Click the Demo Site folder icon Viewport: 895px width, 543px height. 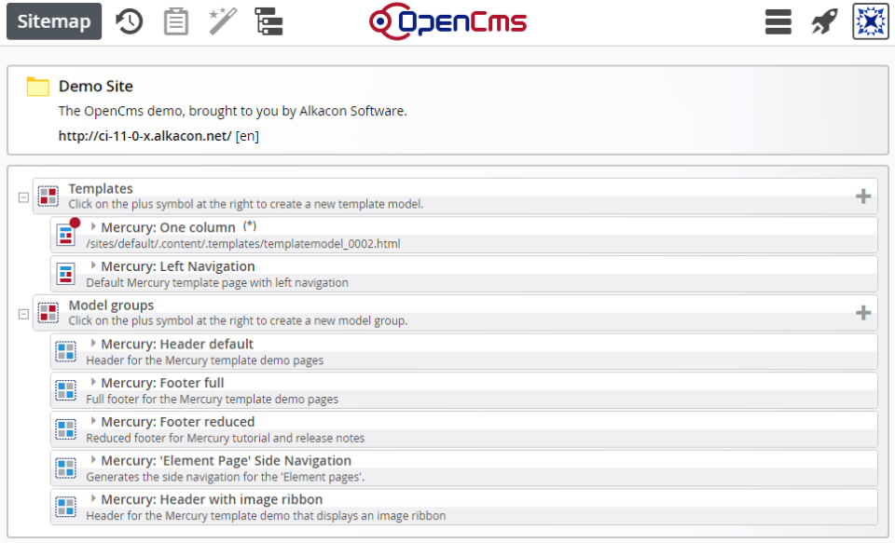[37, 87]
